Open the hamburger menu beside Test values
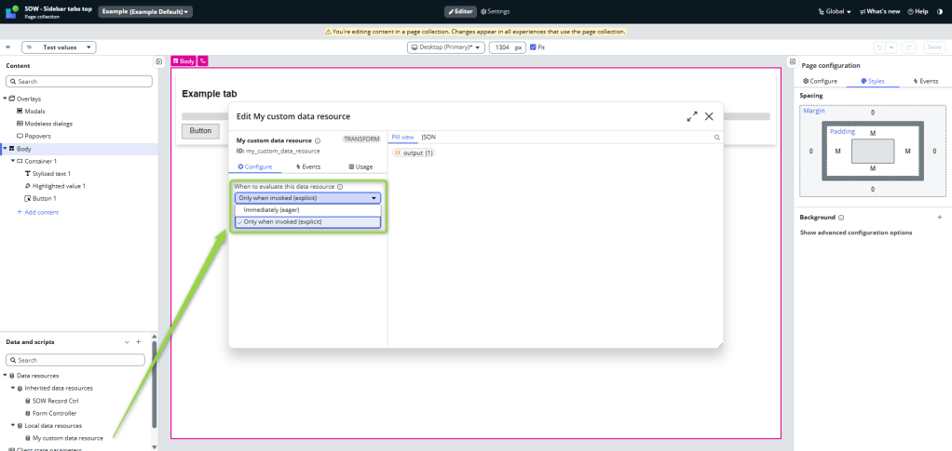The image size is (952, 451). point(8,47)
